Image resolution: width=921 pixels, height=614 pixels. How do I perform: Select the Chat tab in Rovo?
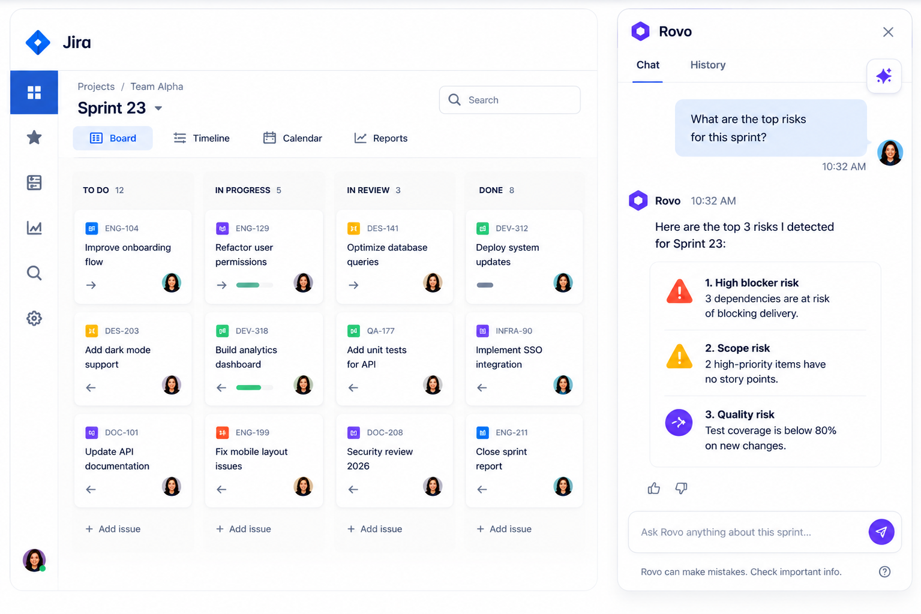tap(648, 65)
